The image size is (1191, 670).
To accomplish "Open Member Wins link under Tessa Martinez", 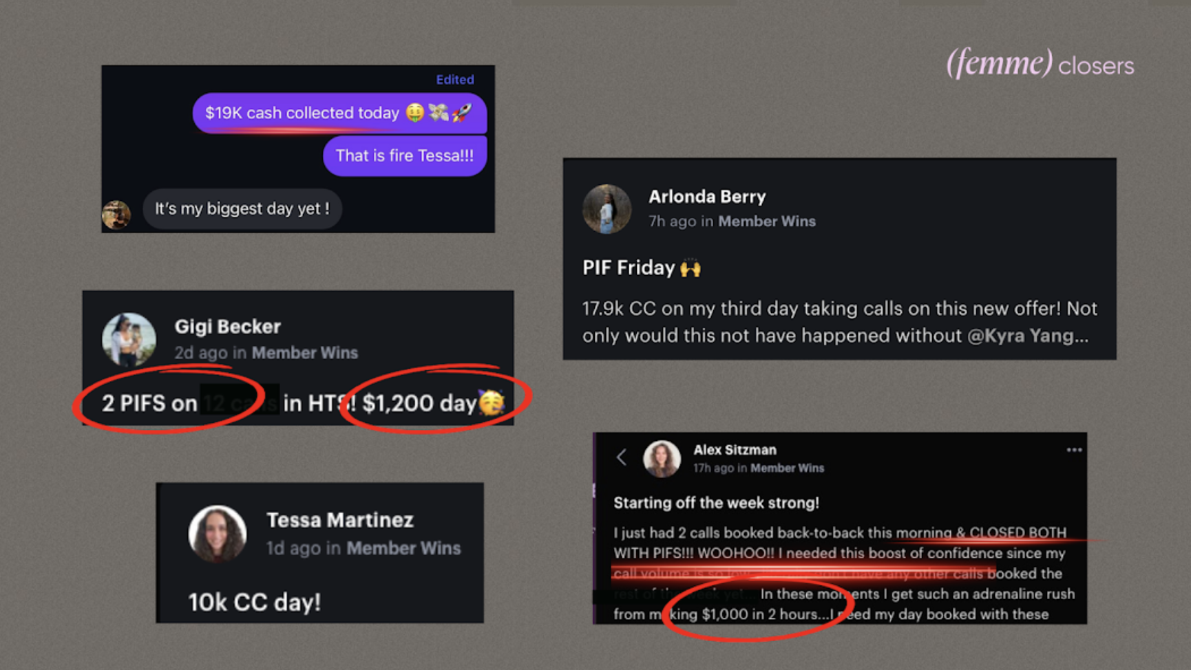I will pyautogui.click(x=403, y=548).
